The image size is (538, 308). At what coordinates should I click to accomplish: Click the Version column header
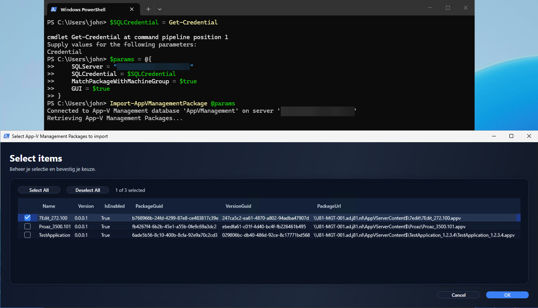coord(85,206)
